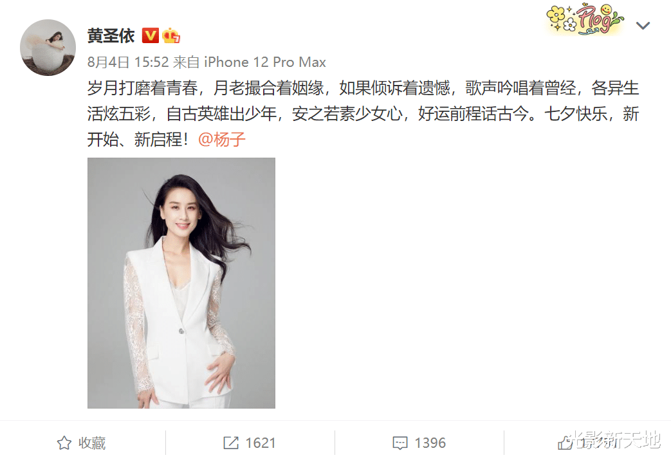The image size is (671, 462).
Task: Toggle the thumbs-up like icon
Action: click(565, 443)
